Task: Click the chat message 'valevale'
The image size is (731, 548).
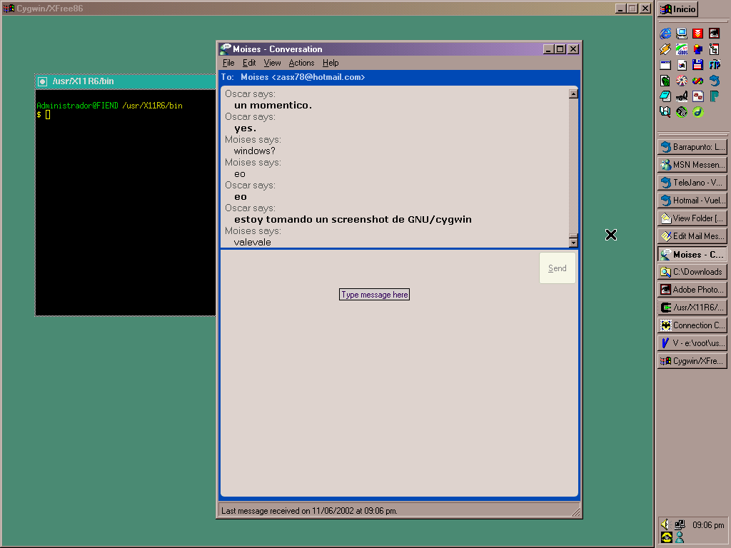Action: [252, 243]
